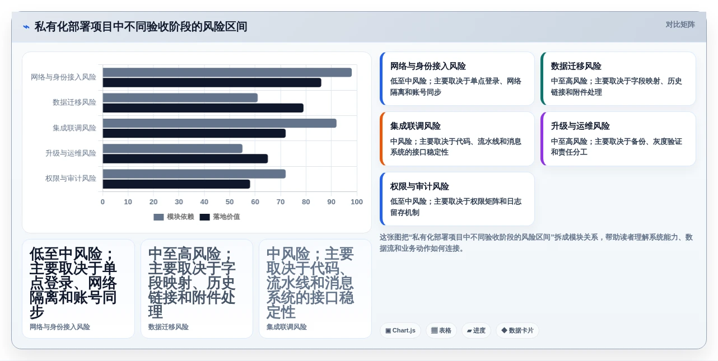Open the 集成联调风险 matrix card
This screenshot has width=718, height=361.
(457, 139)
